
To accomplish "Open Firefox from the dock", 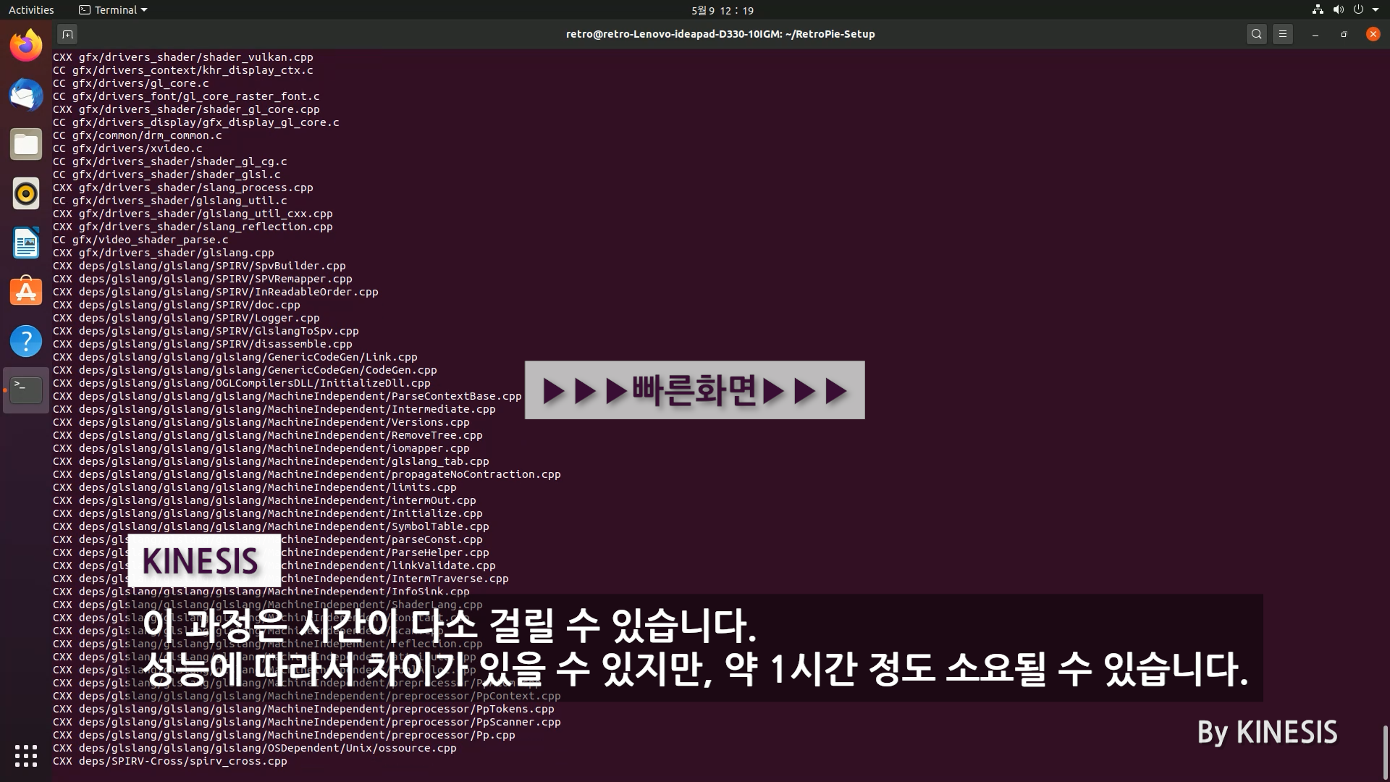I will click(x=26, y=46).
